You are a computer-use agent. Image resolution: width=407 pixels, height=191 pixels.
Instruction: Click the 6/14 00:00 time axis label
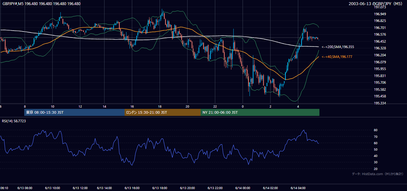(x=243, y=188)
